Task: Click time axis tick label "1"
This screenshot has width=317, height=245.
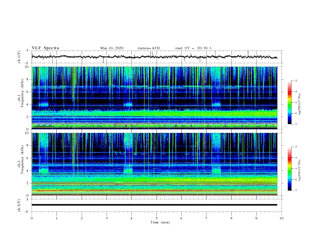Action: [56, 218]
